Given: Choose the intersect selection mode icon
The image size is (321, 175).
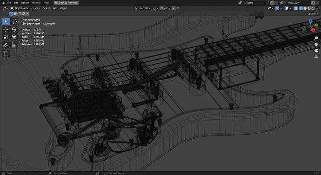Looking at the screenshot, I should pyautogui.click(x=27, y=13).
